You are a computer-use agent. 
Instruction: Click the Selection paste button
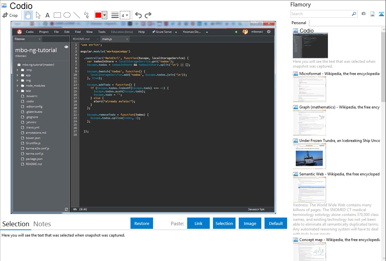coord(224,223)
